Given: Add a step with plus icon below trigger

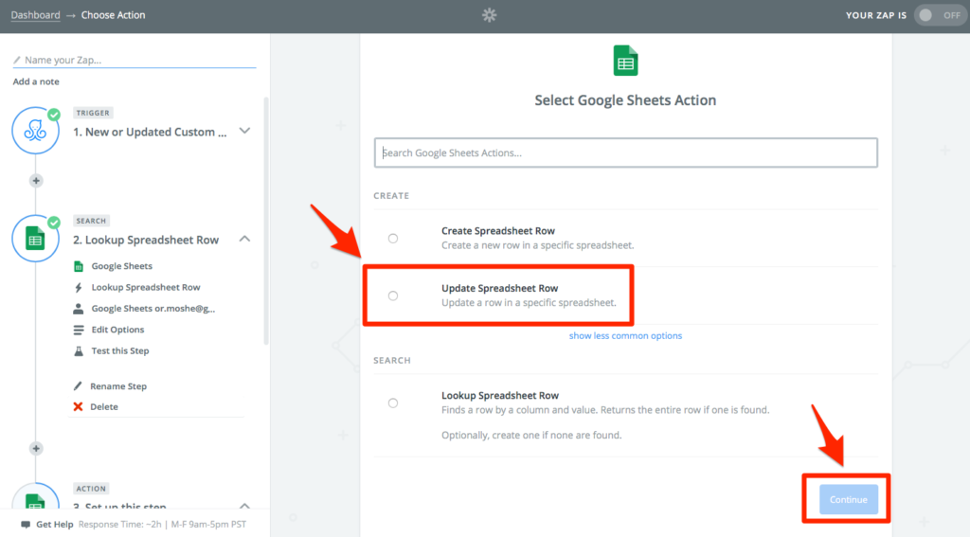Looking at the screenshot, I should coord(36,181).
